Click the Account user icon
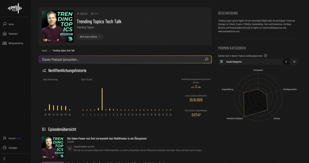 (5, 138)
